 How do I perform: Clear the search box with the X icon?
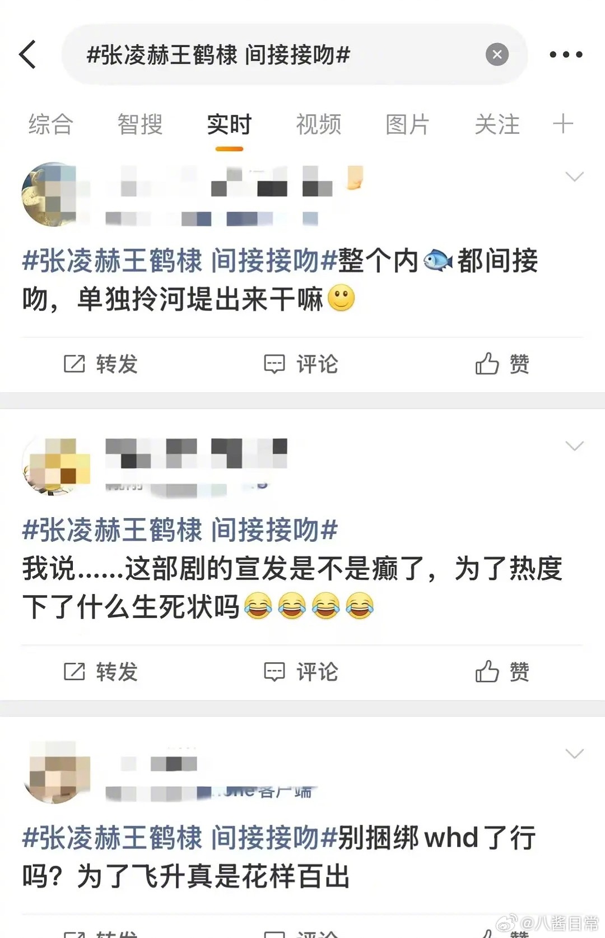pos(497,54)
